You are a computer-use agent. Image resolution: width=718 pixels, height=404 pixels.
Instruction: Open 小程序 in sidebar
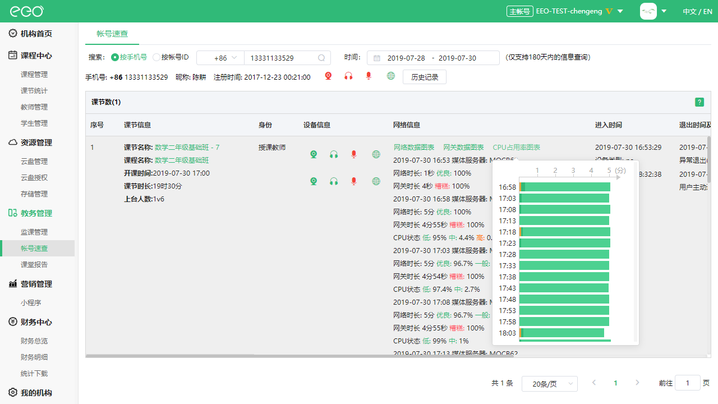31,303
